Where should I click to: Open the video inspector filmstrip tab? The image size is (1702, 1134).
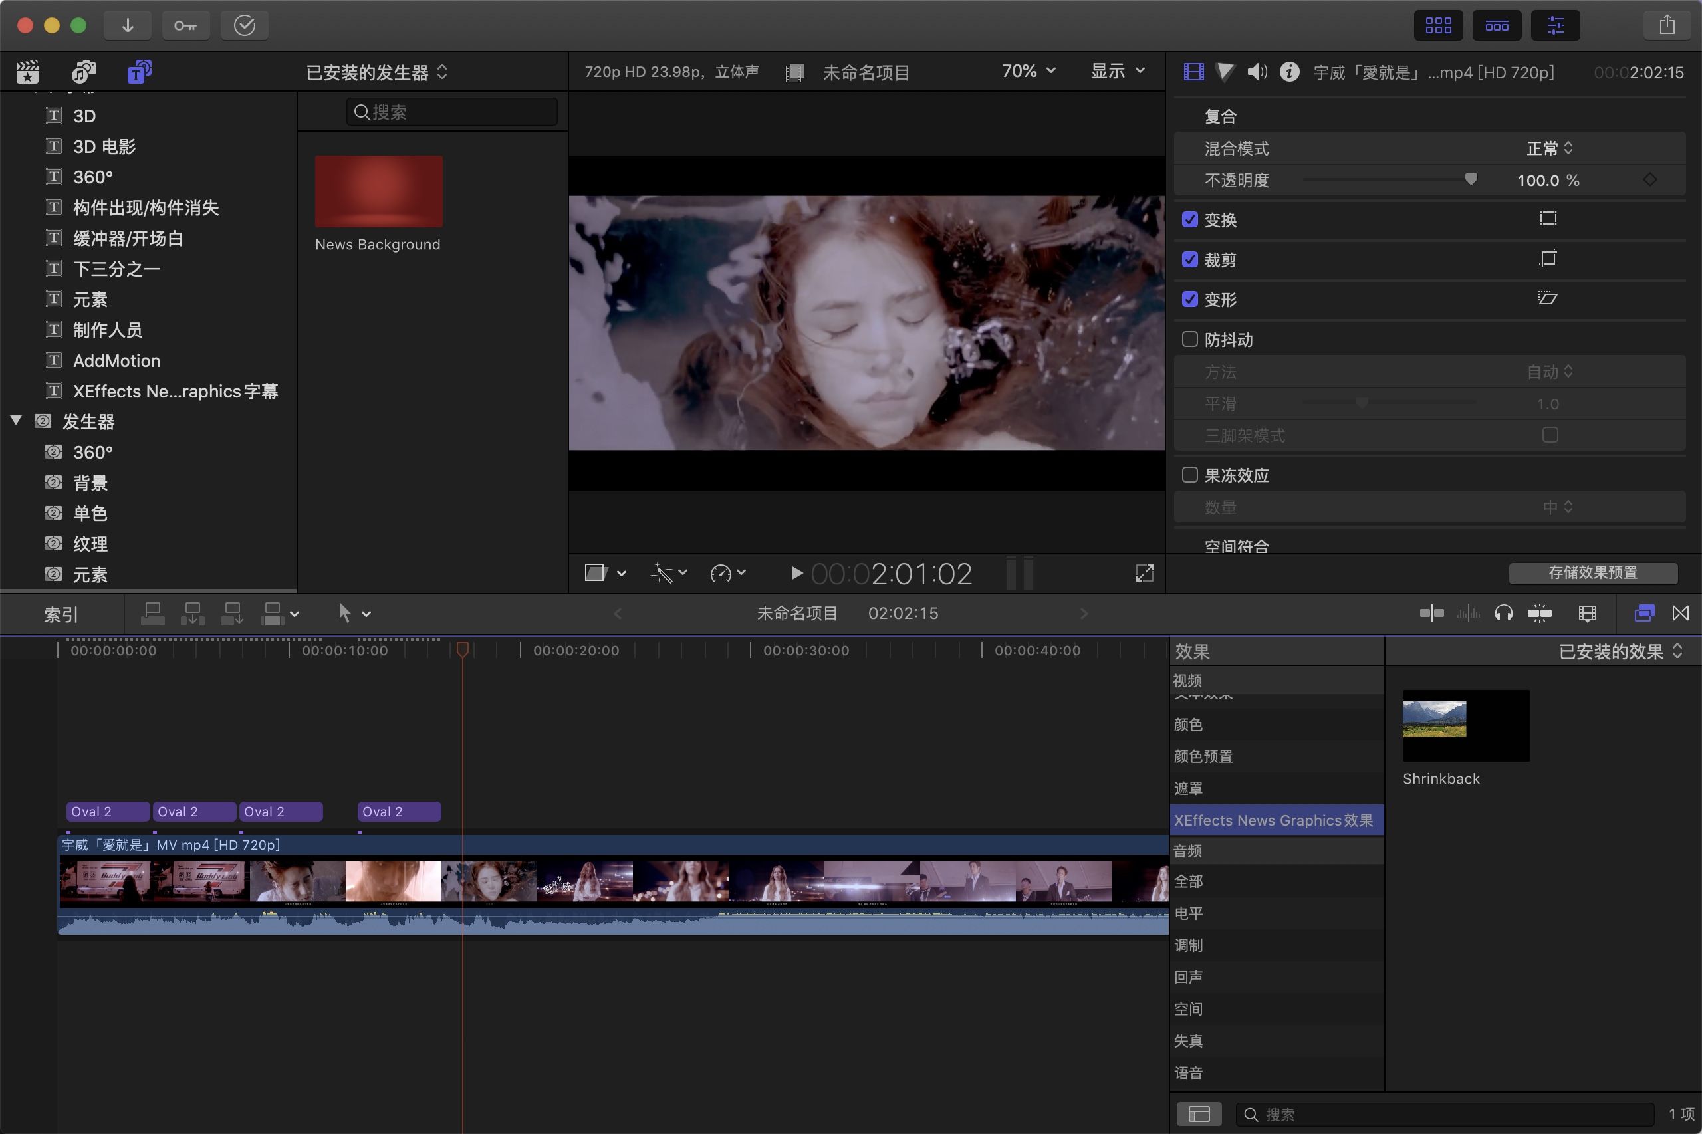click(1193, 72)
